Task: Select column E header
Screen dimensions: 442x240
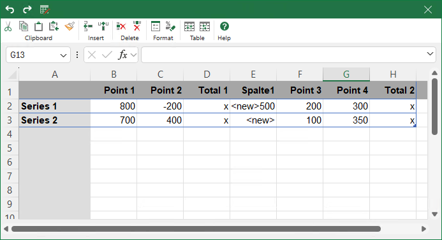Action: 253,74
